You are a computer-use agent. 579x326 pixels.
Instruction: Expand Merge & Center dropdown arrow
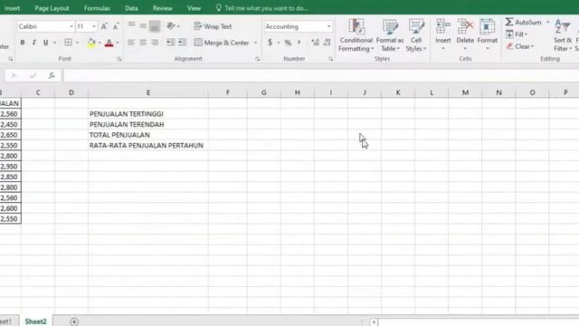point(255,43)
